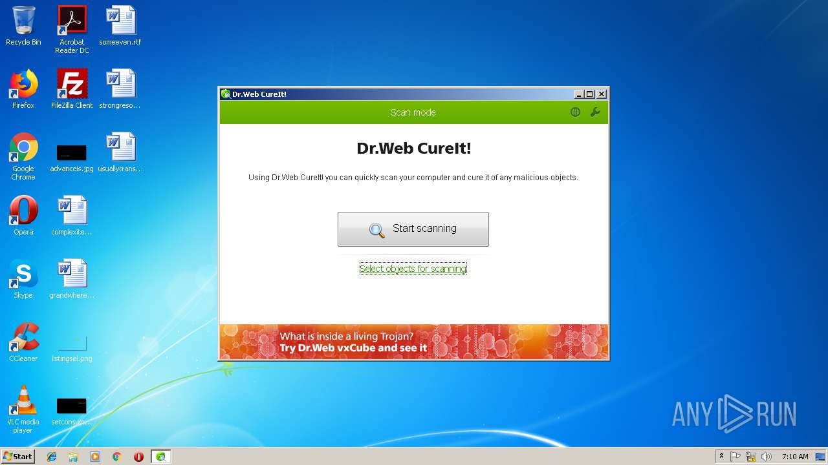Open the network tray icon
The width and height of the screenshot is (828, 465).
tap(751, 457)
